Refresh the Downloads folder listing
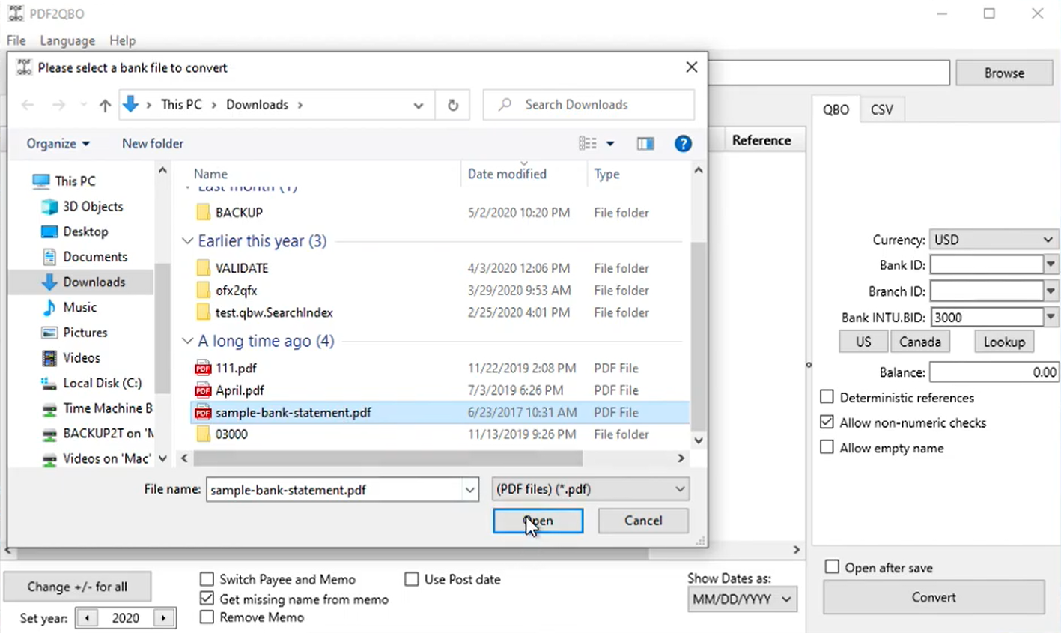 click(x=453, y=105)
